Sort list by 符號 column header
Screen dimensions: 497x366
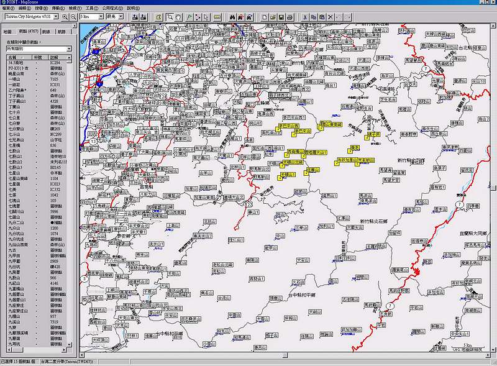coord(40,57)
